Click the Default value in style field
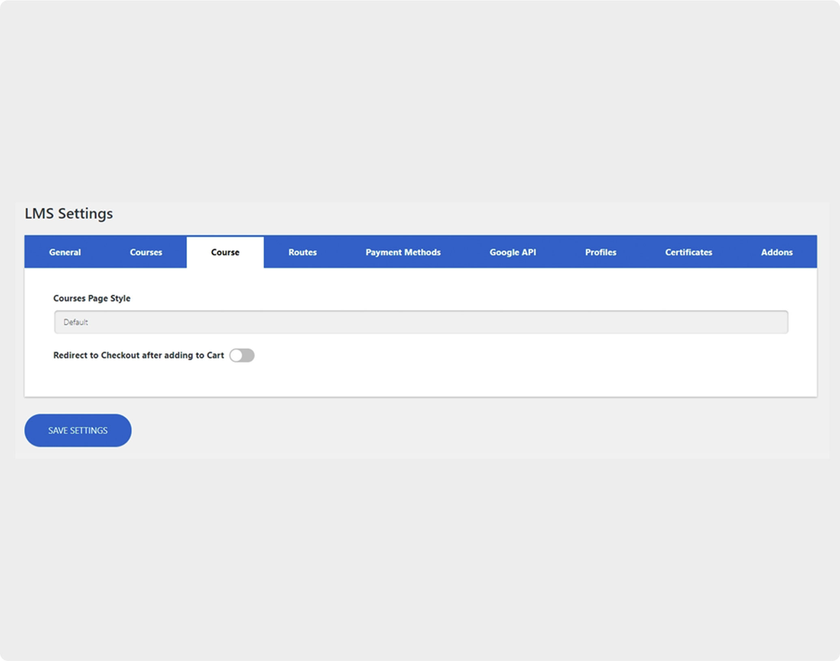Image resolution: width=840 pixels, height=661 pixels. pyautogui.click(x=75, y=322)
